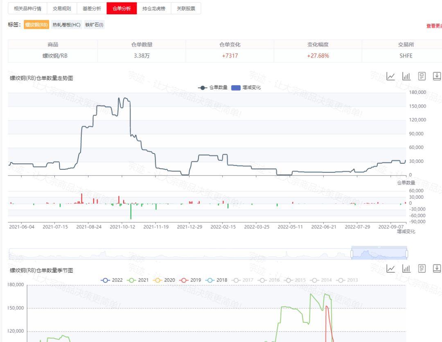Toggle the 2018 series in seasonal legend
The height and width of the screenshot is (342, 442).
click(x=216, y=280)
